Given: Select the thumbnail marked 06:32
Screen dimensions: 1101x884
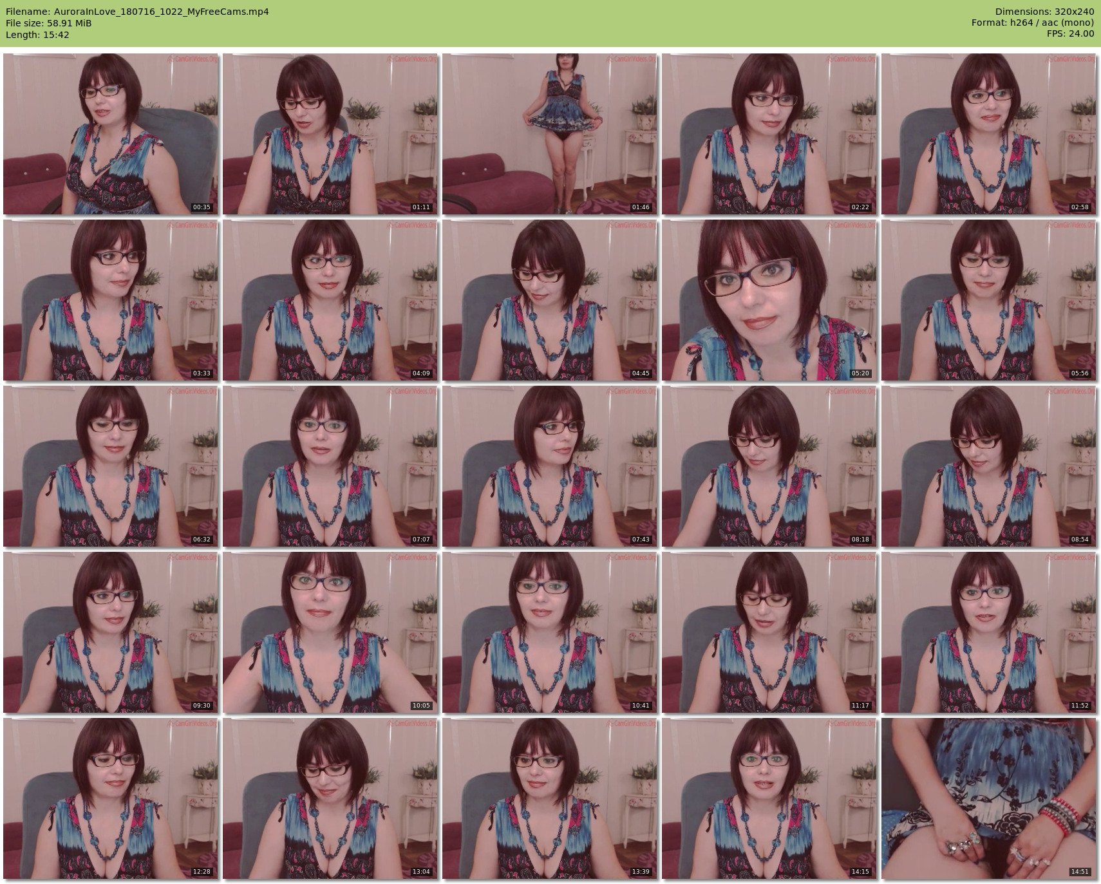Looking at the screenshot, I should [x=111, y=466].
